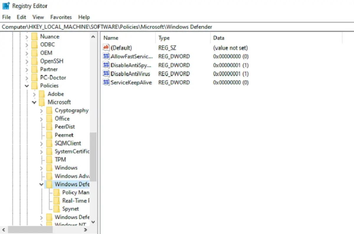Image resolution: width=354 pixels, height=234 pixels.
Task: Collapse the Microsoft key
Action: pos(34,102)
